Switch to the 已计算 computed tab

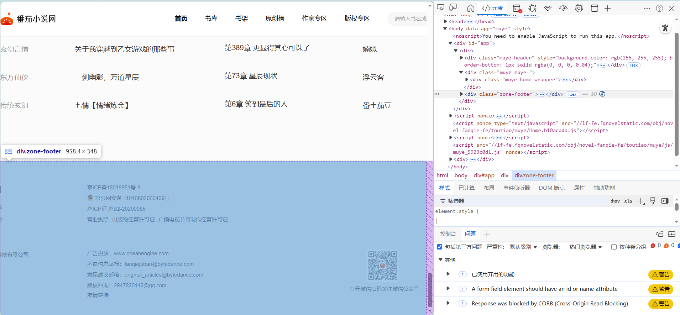pyautogui.click(x=467, y=188)
